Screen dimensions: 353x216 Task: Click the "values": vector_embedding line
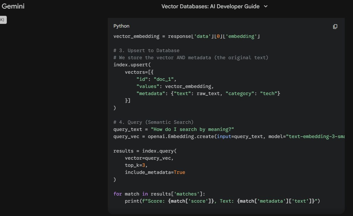175,86
